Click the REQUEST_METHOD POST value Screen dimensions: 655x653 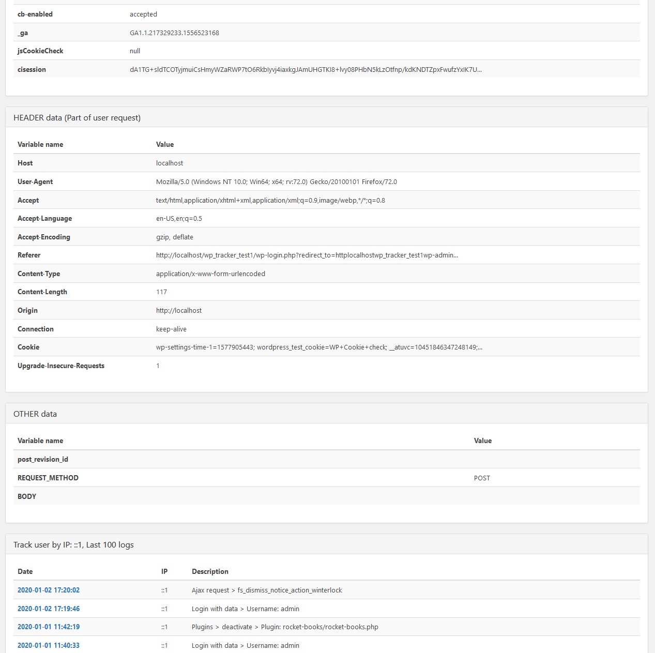click(482, 478)
